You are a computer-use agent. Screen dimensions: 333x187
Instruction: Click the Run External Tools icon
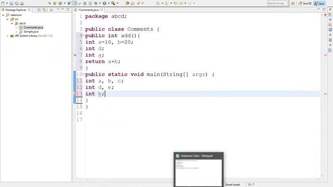tap(113, 3)
